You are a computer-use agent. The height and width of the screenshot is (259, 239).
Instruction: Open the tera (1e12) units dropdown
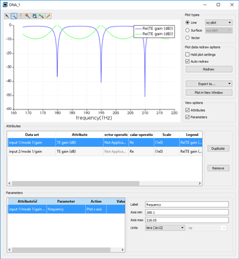pos(165,228)
